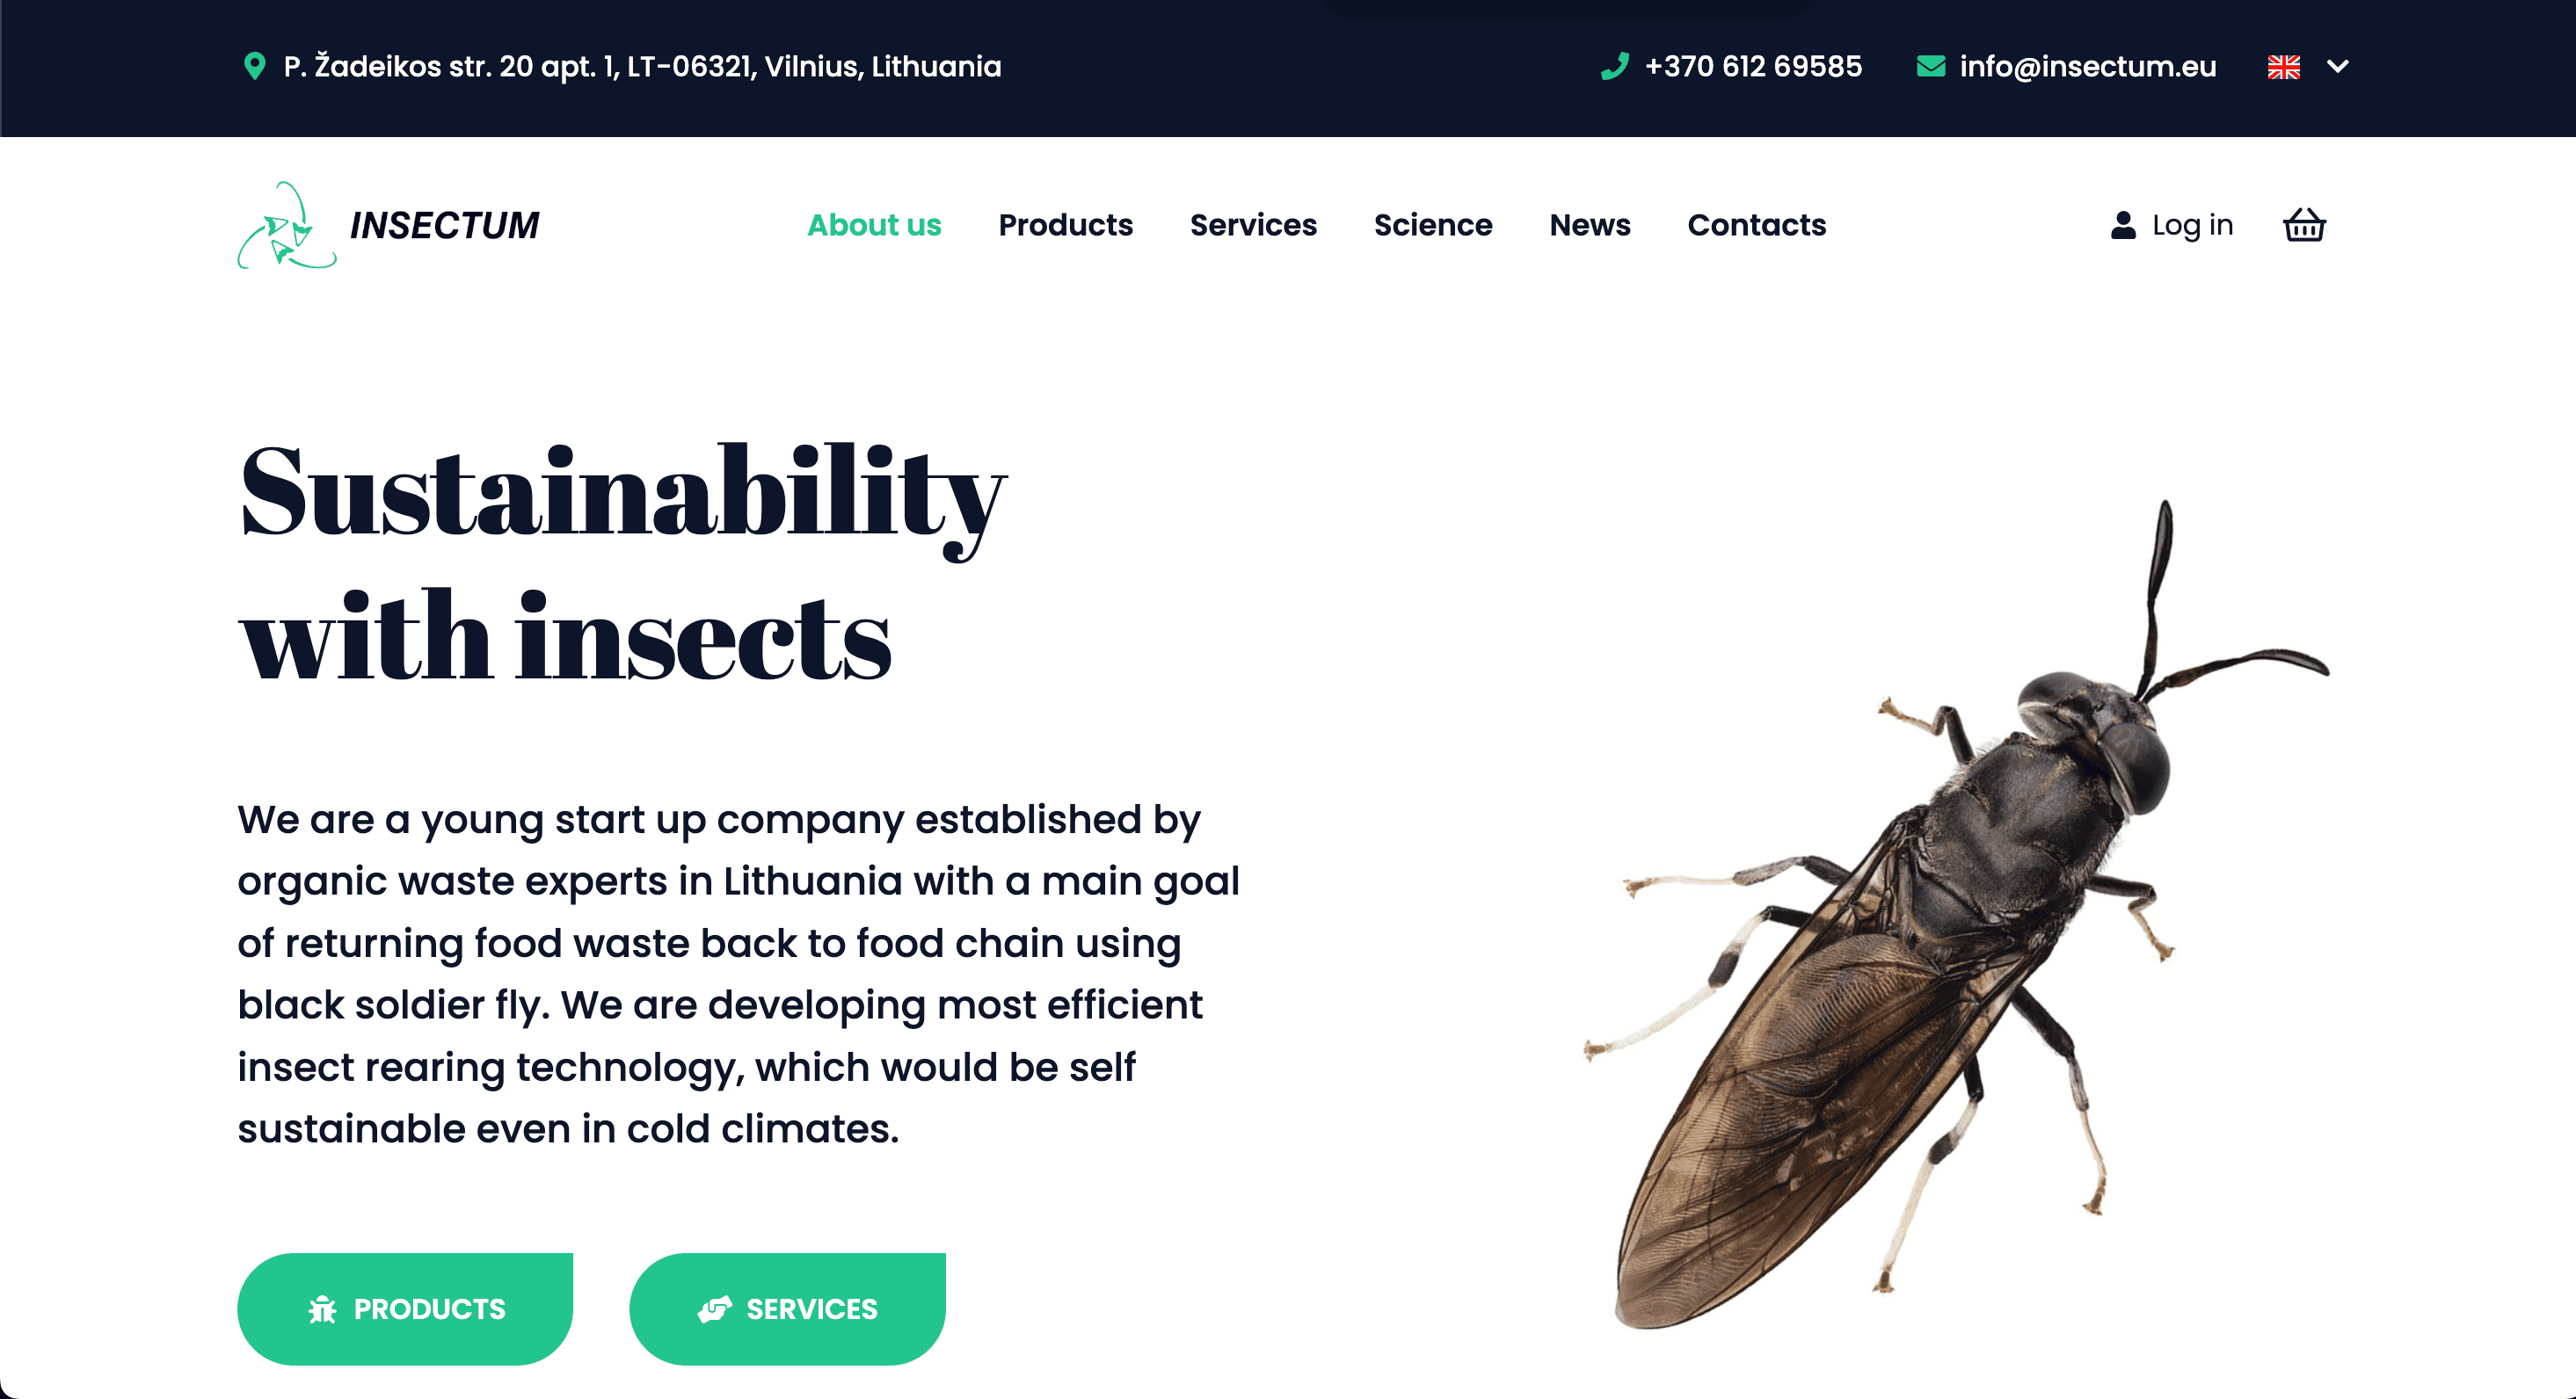Click the info@insectum.eu email link
This screenshot has width=2576, height=1399.
click(2088, 66)
